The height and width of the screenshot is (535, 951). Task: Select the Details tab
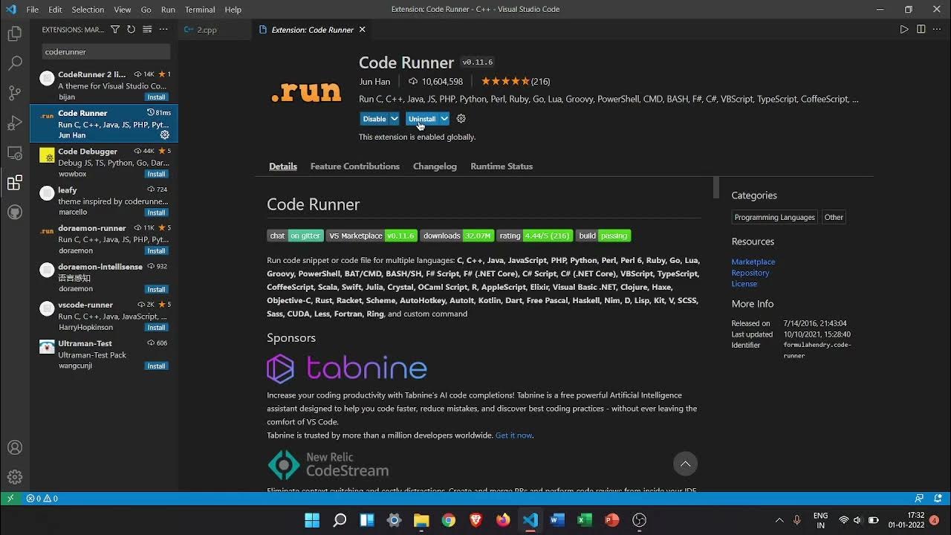click(x=283, y=166)
